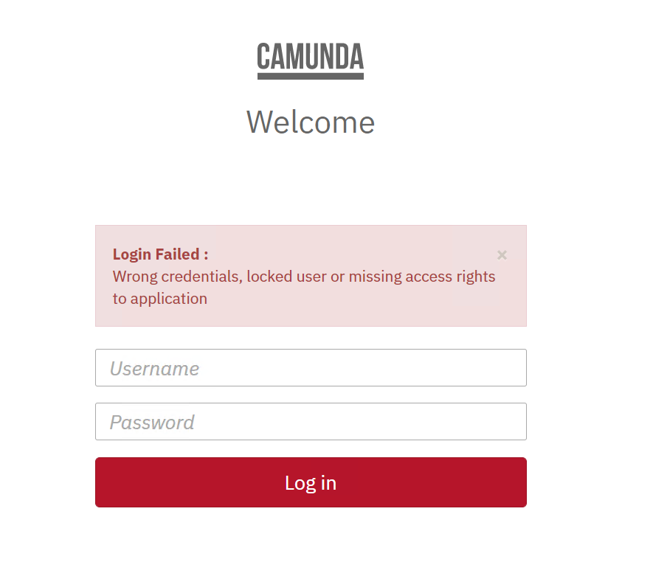Viewport: 653px width, 576px height.
Task: Click the Username placeholder text
Action: tap(154, 368)
